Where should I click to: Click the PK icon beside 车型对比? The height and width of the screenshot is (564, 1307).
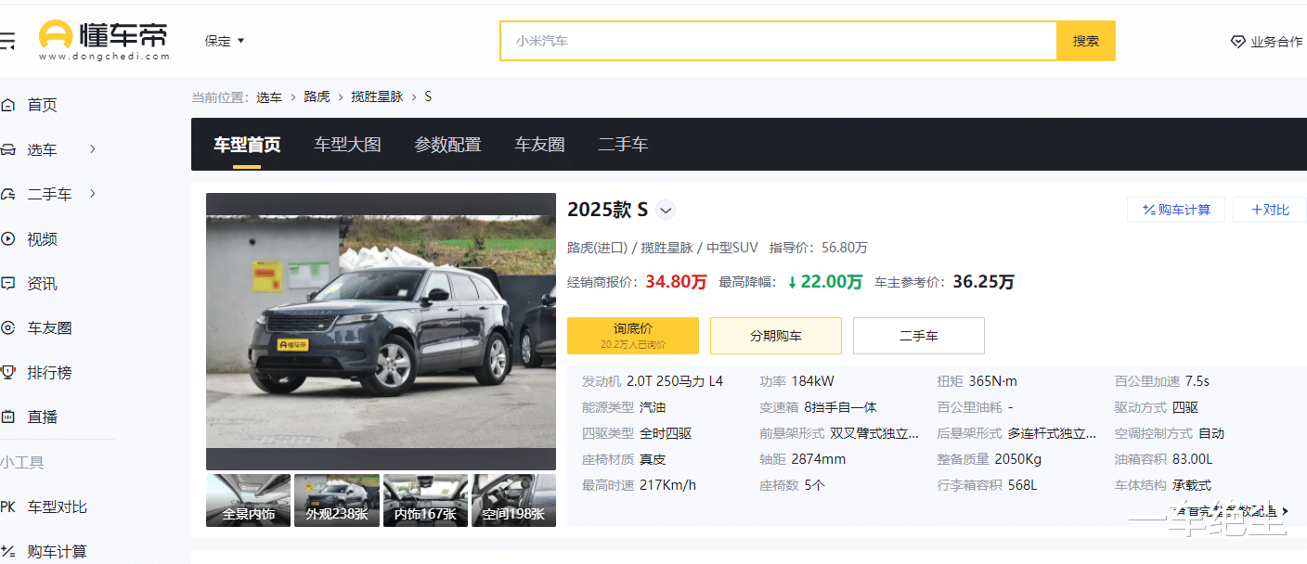point(8,506)
